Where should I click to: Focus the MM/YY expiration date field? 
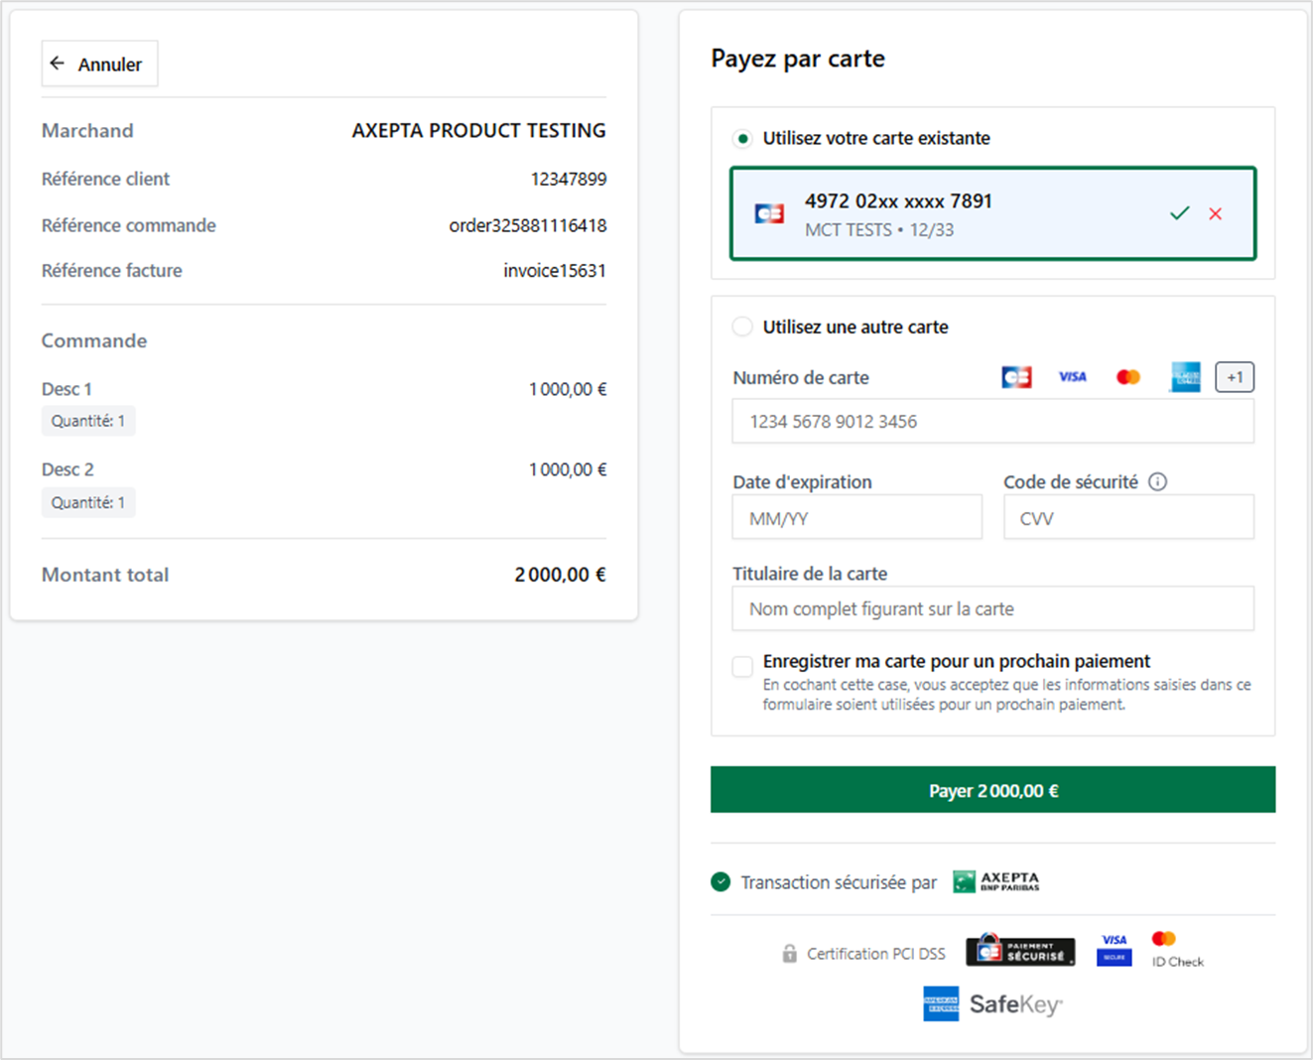[856, 518]
